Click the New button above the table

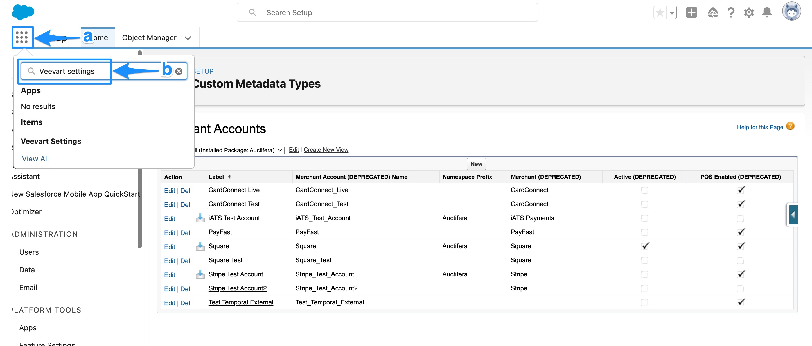[x=476, y=164]
